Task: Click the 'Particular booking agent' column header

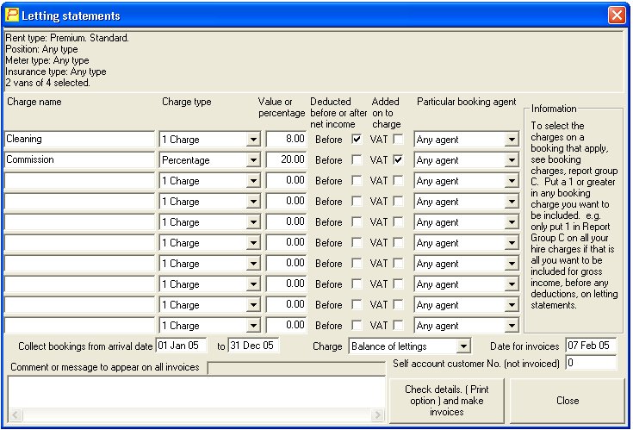Action: (466, 102)
